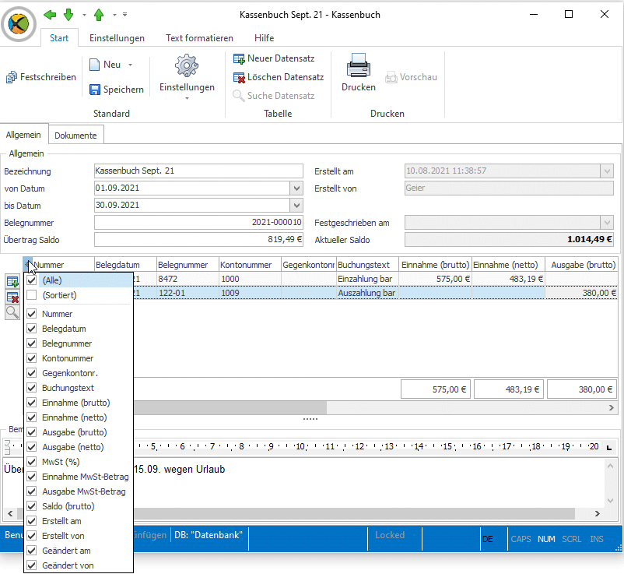Open the bis Datum date dropdown
Screen dimensions: 624x574
click(x=296, y=206)
